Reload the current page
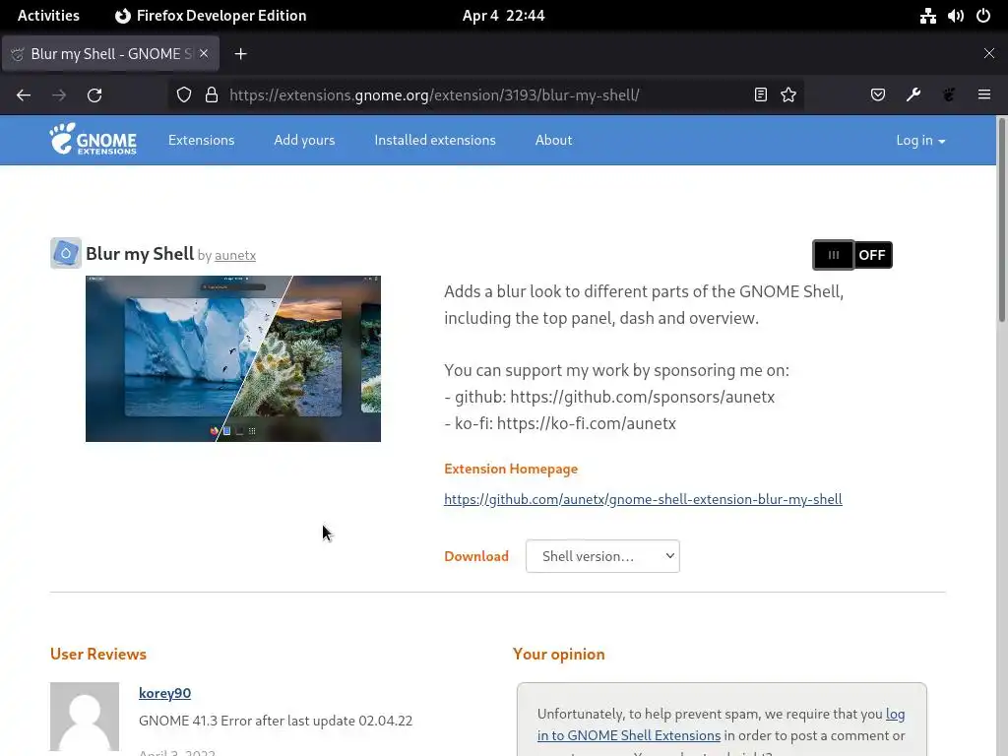Viewport: 1008px width, 756px height. [94, 95]
